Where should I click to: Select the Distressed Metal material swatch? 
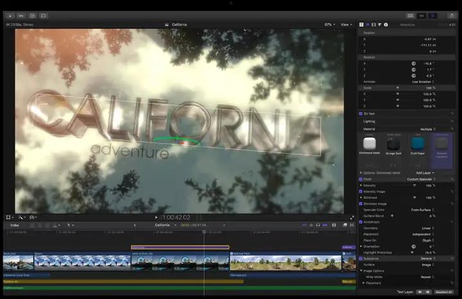[370, 144]
